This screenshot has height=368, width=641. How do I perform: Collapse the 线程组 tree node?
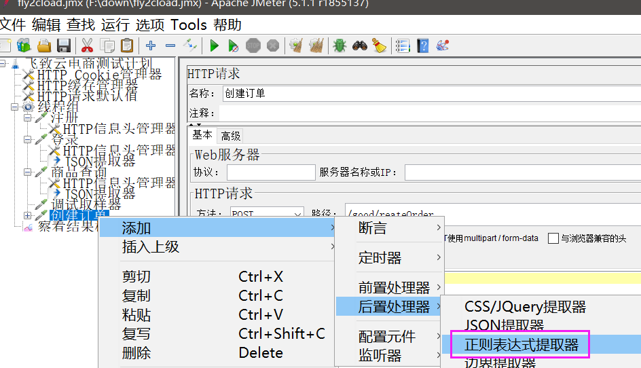click(15, 107)
